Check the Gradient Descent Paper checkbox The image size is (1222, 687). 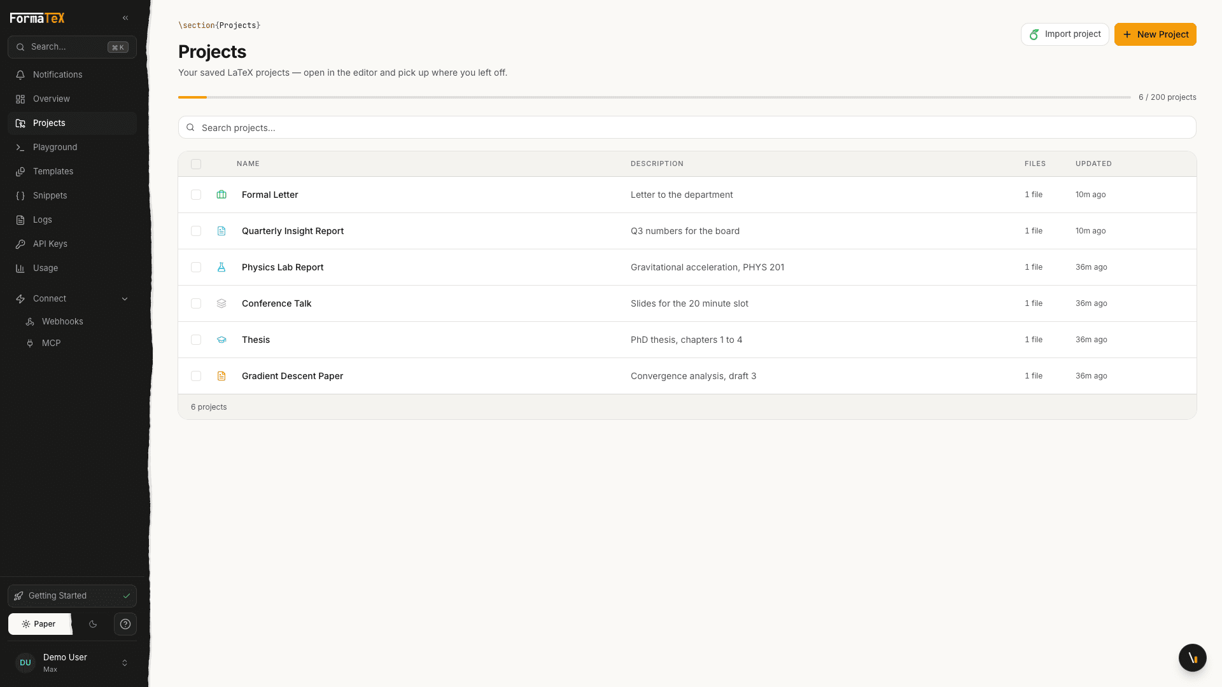click(x=196, y=376)
